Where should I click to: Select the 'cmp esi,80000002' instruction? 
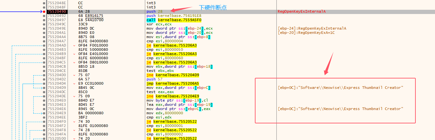(165, 134)
